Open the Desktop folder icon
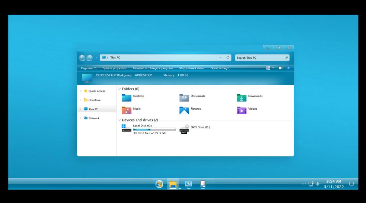The image size is (366, 203). point(126,98)
